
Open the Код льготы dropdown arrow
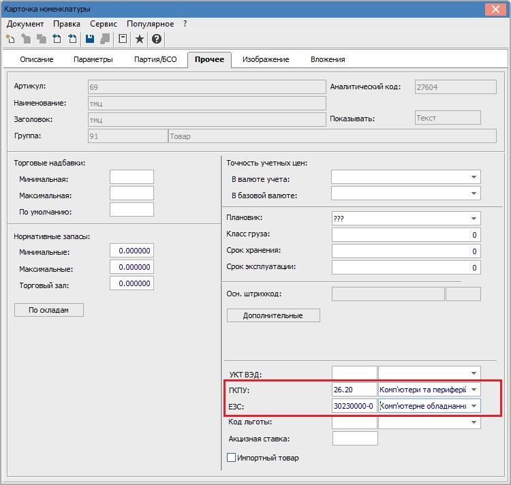coord(474,422)
